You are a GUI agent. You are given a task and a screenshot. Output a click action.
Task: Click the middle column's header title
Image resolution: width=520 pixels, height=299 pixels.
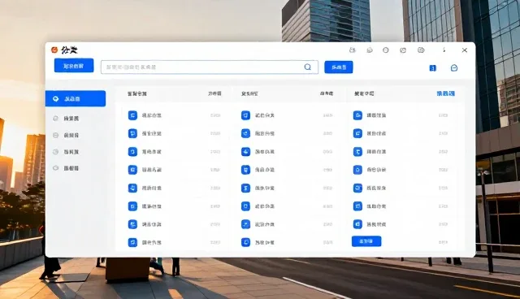249,93
